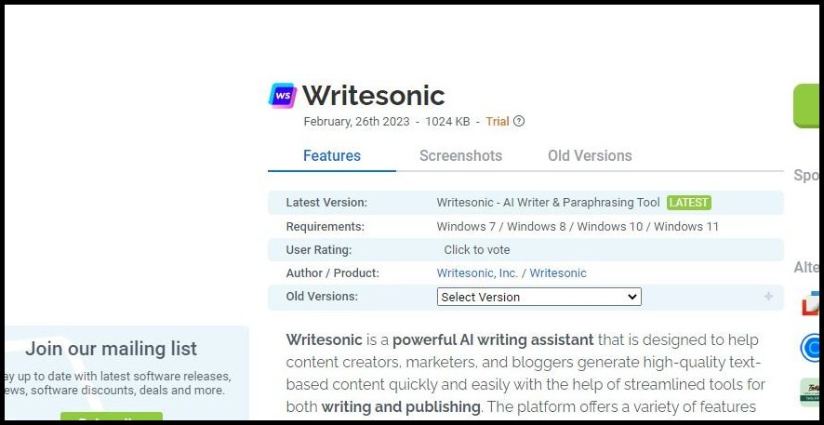Open the Features tab
The width and height of the screenshot is (824, 425).
332,155
